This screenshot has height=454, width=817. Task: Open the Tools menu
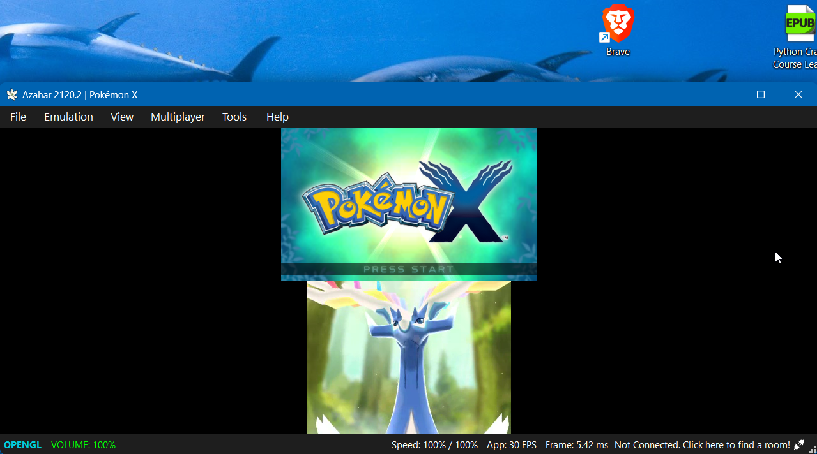(234, 117)
